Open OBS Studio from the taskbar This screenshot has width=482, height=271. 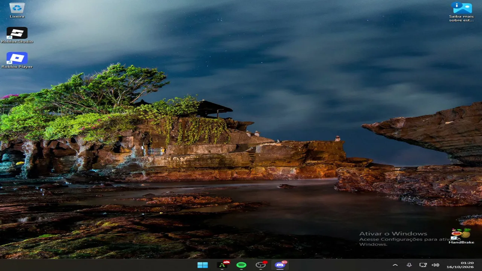tap(261, 265)
